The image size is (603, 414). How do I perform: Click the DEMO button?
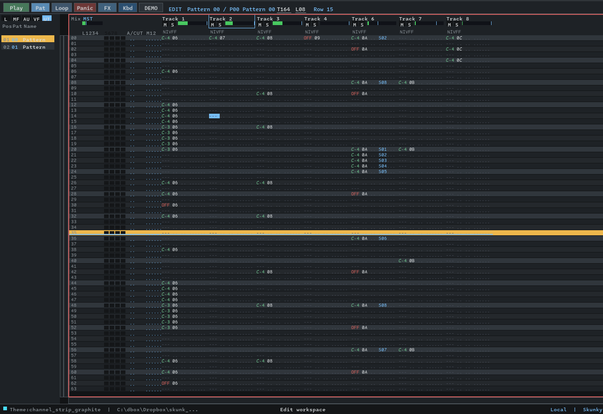click(151, 7)
